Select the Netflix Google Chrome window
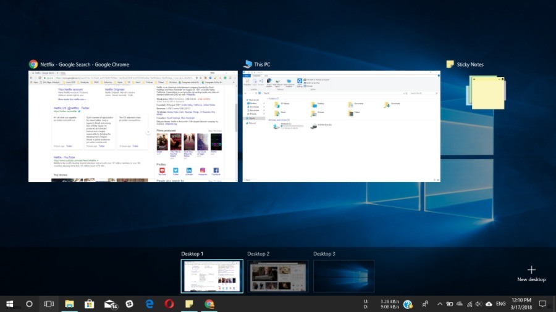556x312 pixels. (x=133, y=126)
